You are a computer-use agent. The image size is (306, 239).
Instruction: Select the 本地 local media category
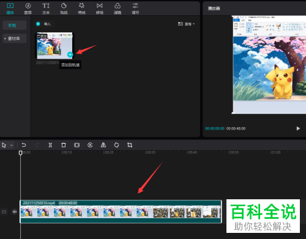pyautogui.click(x=15, y=26)
